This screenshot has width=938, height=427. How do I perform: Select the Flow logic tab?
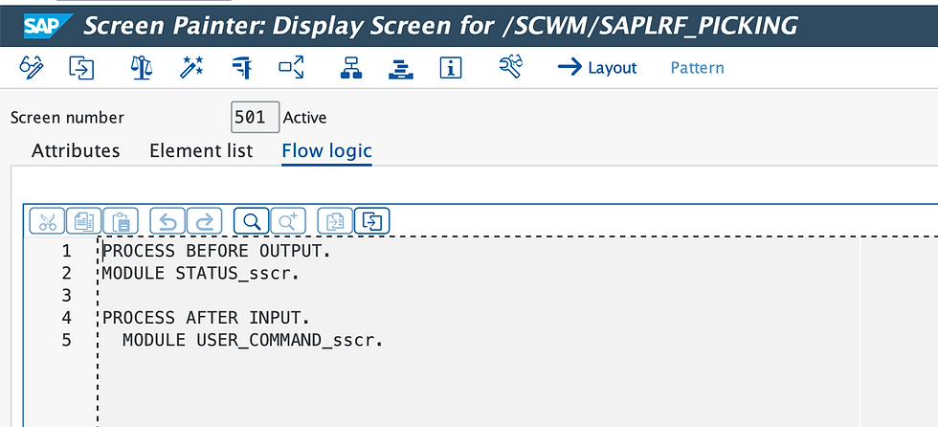click(x=326, y=150)
